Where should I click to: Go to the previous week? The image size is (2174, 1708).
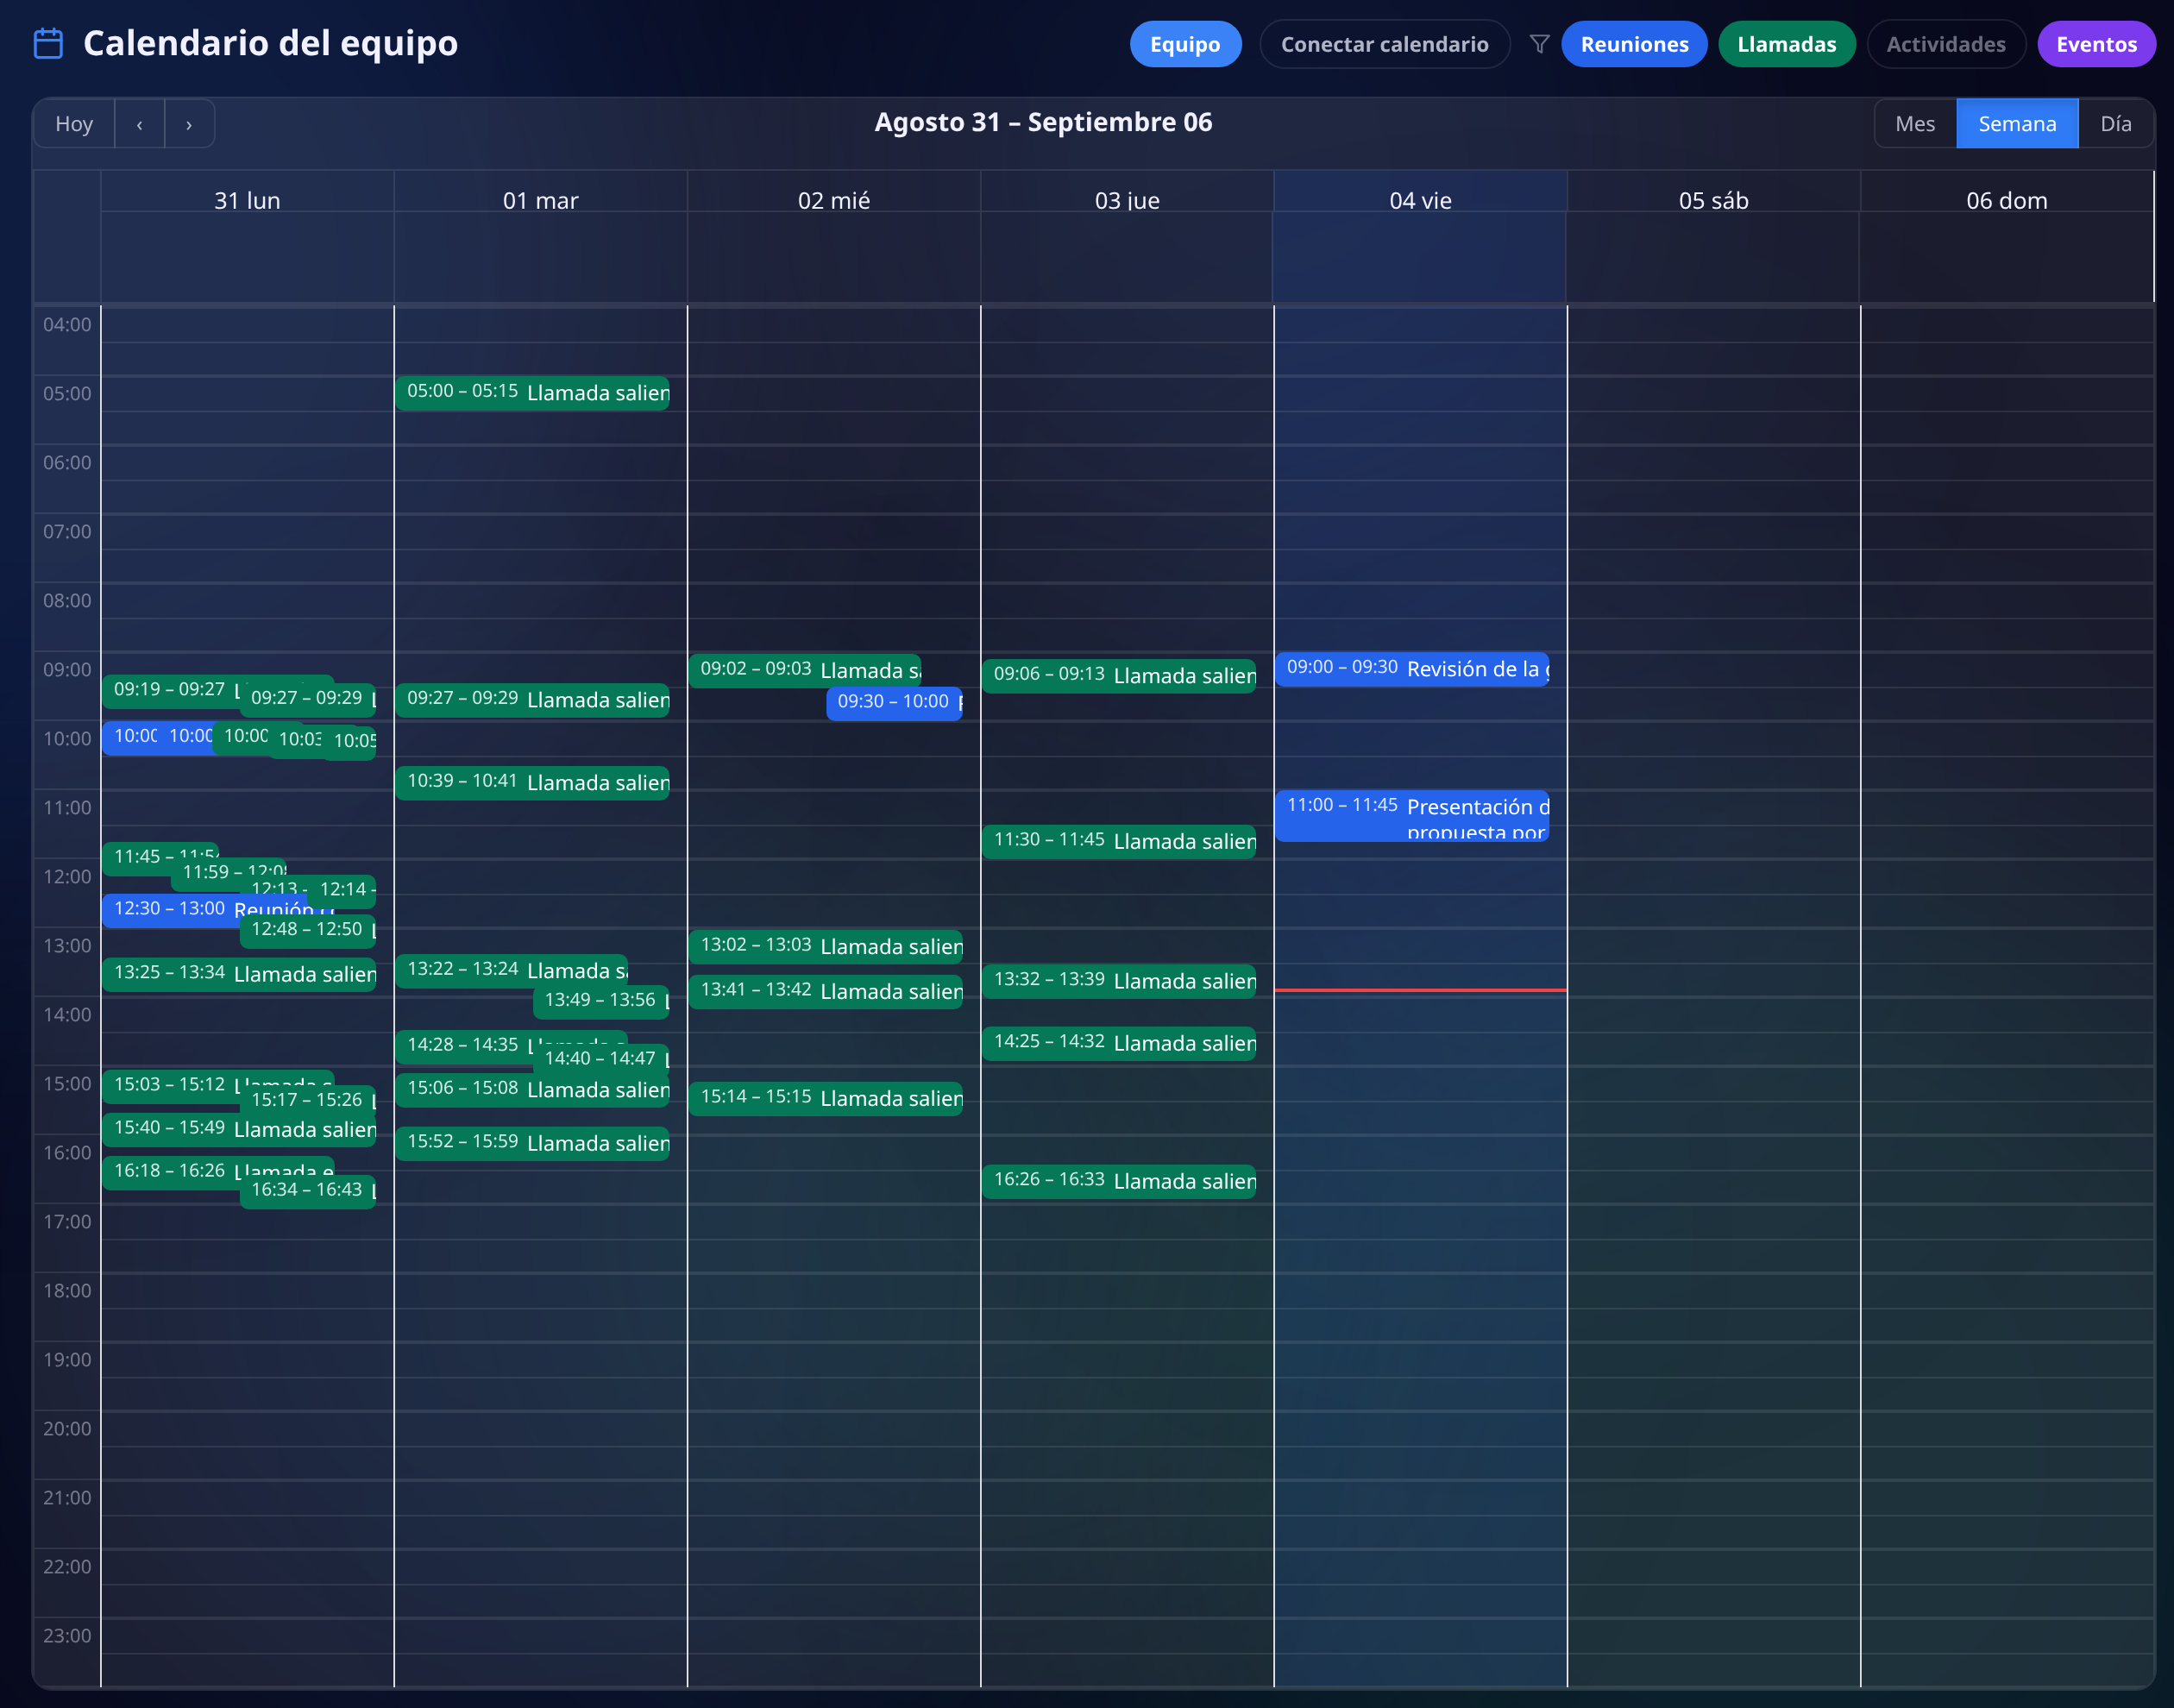(x=140, y=124)
